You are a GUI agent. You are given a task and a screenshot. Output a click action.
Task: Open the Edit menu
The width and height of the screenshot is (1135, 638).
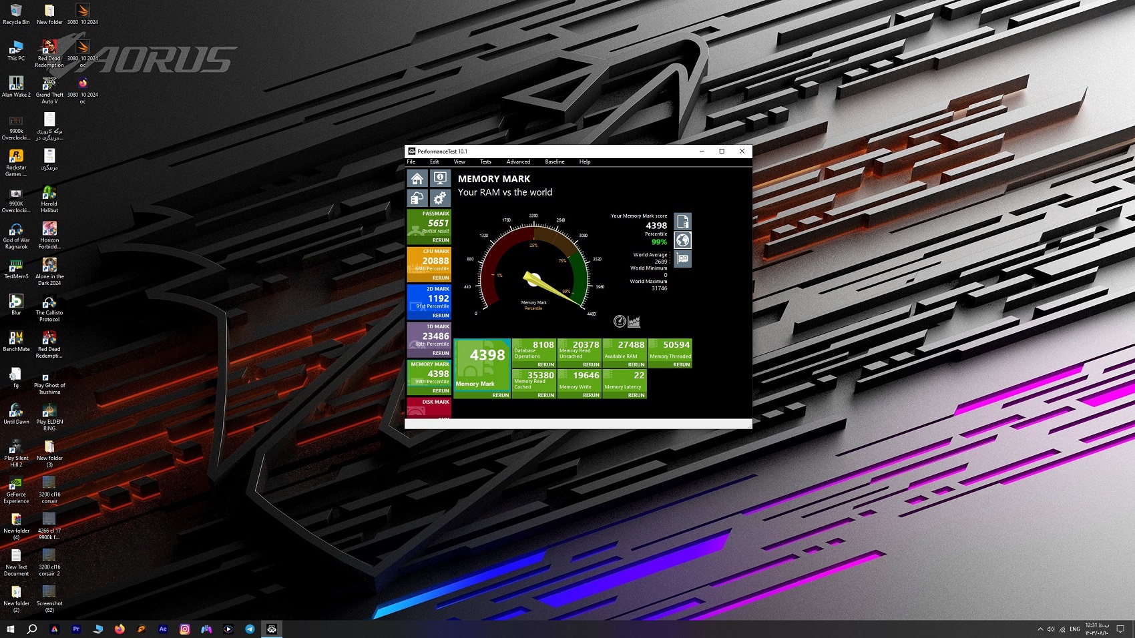coord(435,162)
